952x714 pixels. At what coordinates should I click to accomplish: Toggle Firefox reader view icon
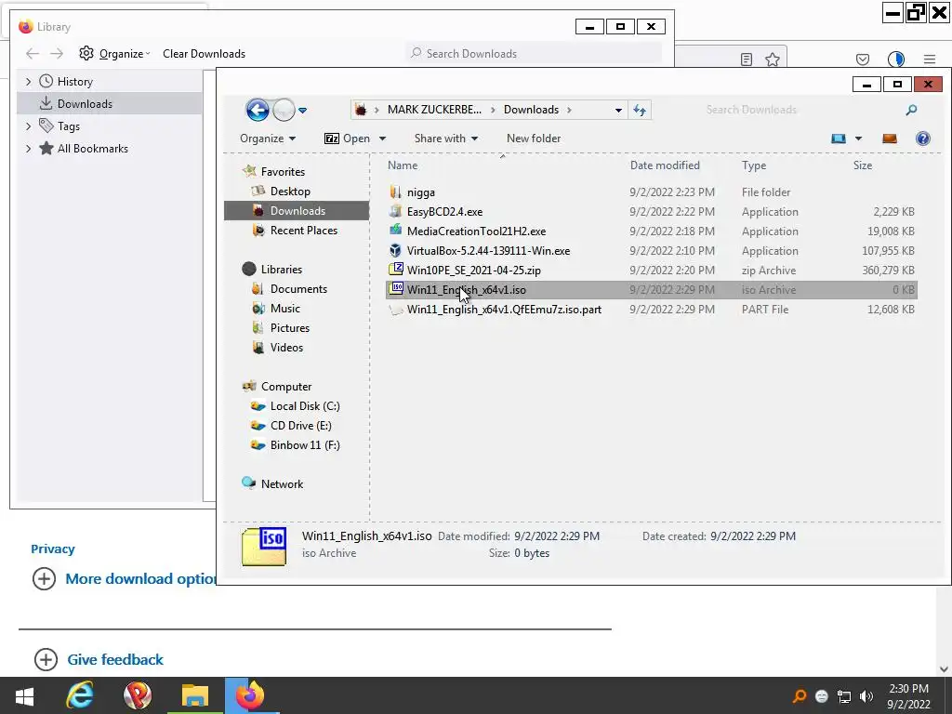pyautogui.click(x=747, y=59)
